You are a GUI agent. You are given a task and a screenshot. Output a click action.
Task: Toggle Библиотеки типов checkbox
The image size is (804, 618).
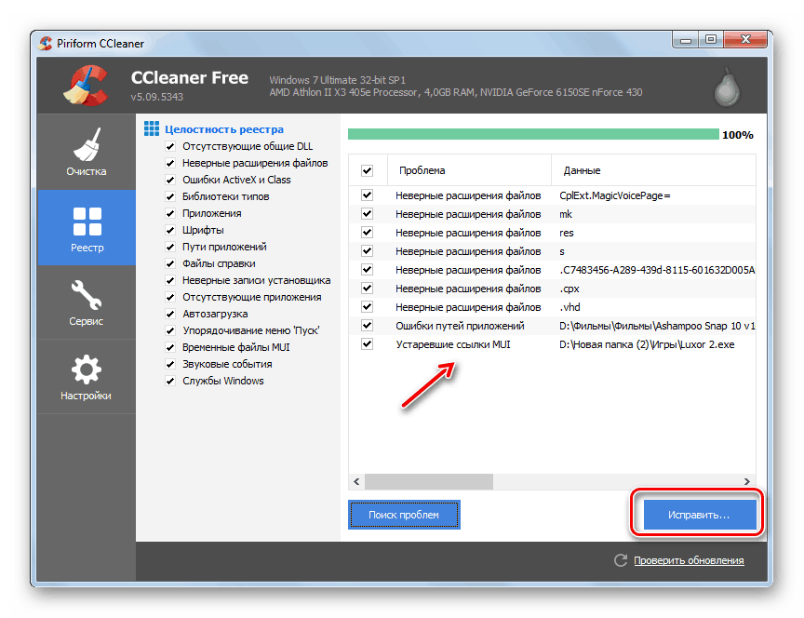click(x=170, y=196)
